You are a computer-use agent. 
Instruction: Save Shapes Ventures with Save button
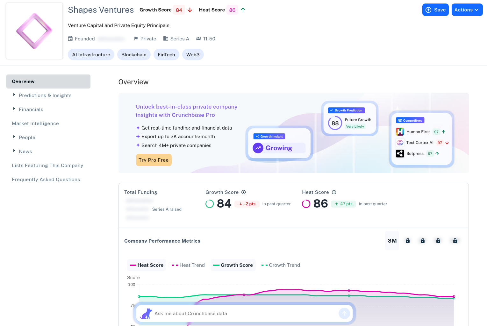tap(435, 10)
